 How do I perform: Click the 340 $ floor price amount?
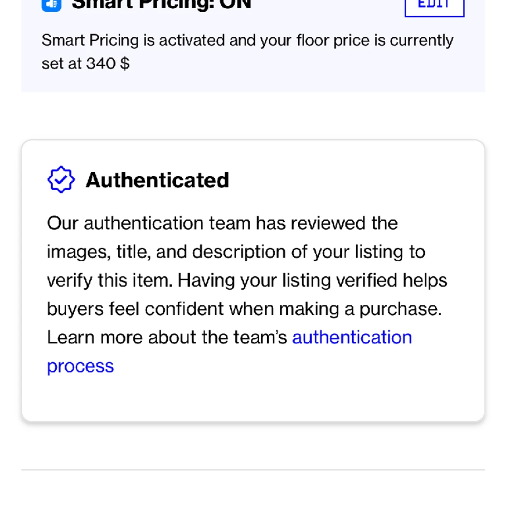tap(108, 63)
